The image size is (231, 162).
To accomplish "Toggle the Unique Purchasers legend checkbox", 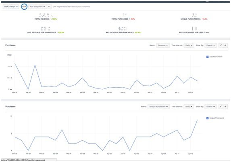I will (x=208, y=118).
